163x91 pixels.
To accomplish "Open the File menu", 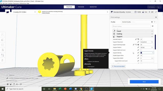I will 1,3.
